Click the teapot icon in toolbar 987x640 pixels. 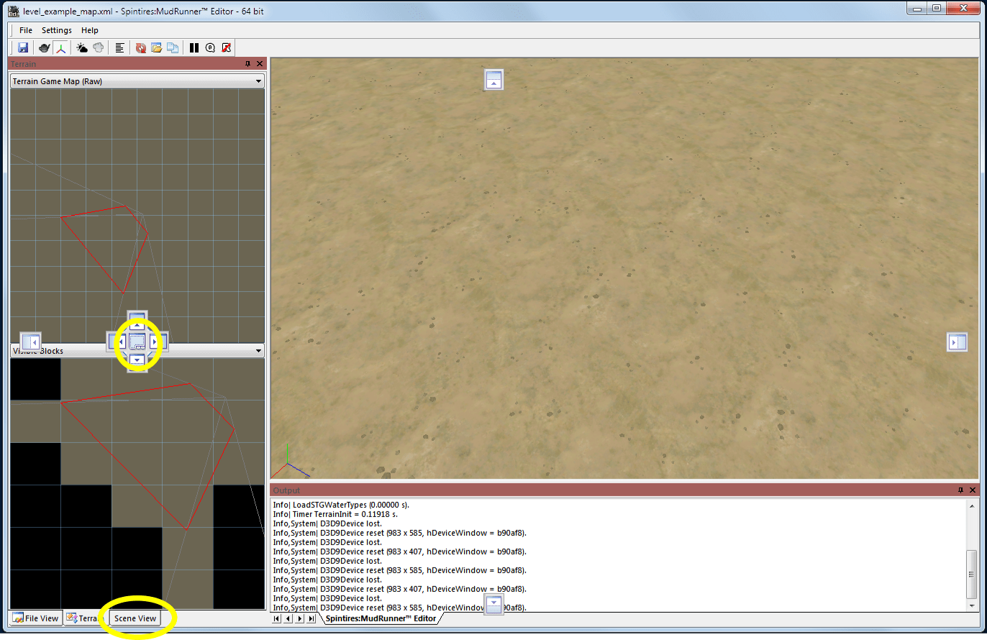pos(45,48)
